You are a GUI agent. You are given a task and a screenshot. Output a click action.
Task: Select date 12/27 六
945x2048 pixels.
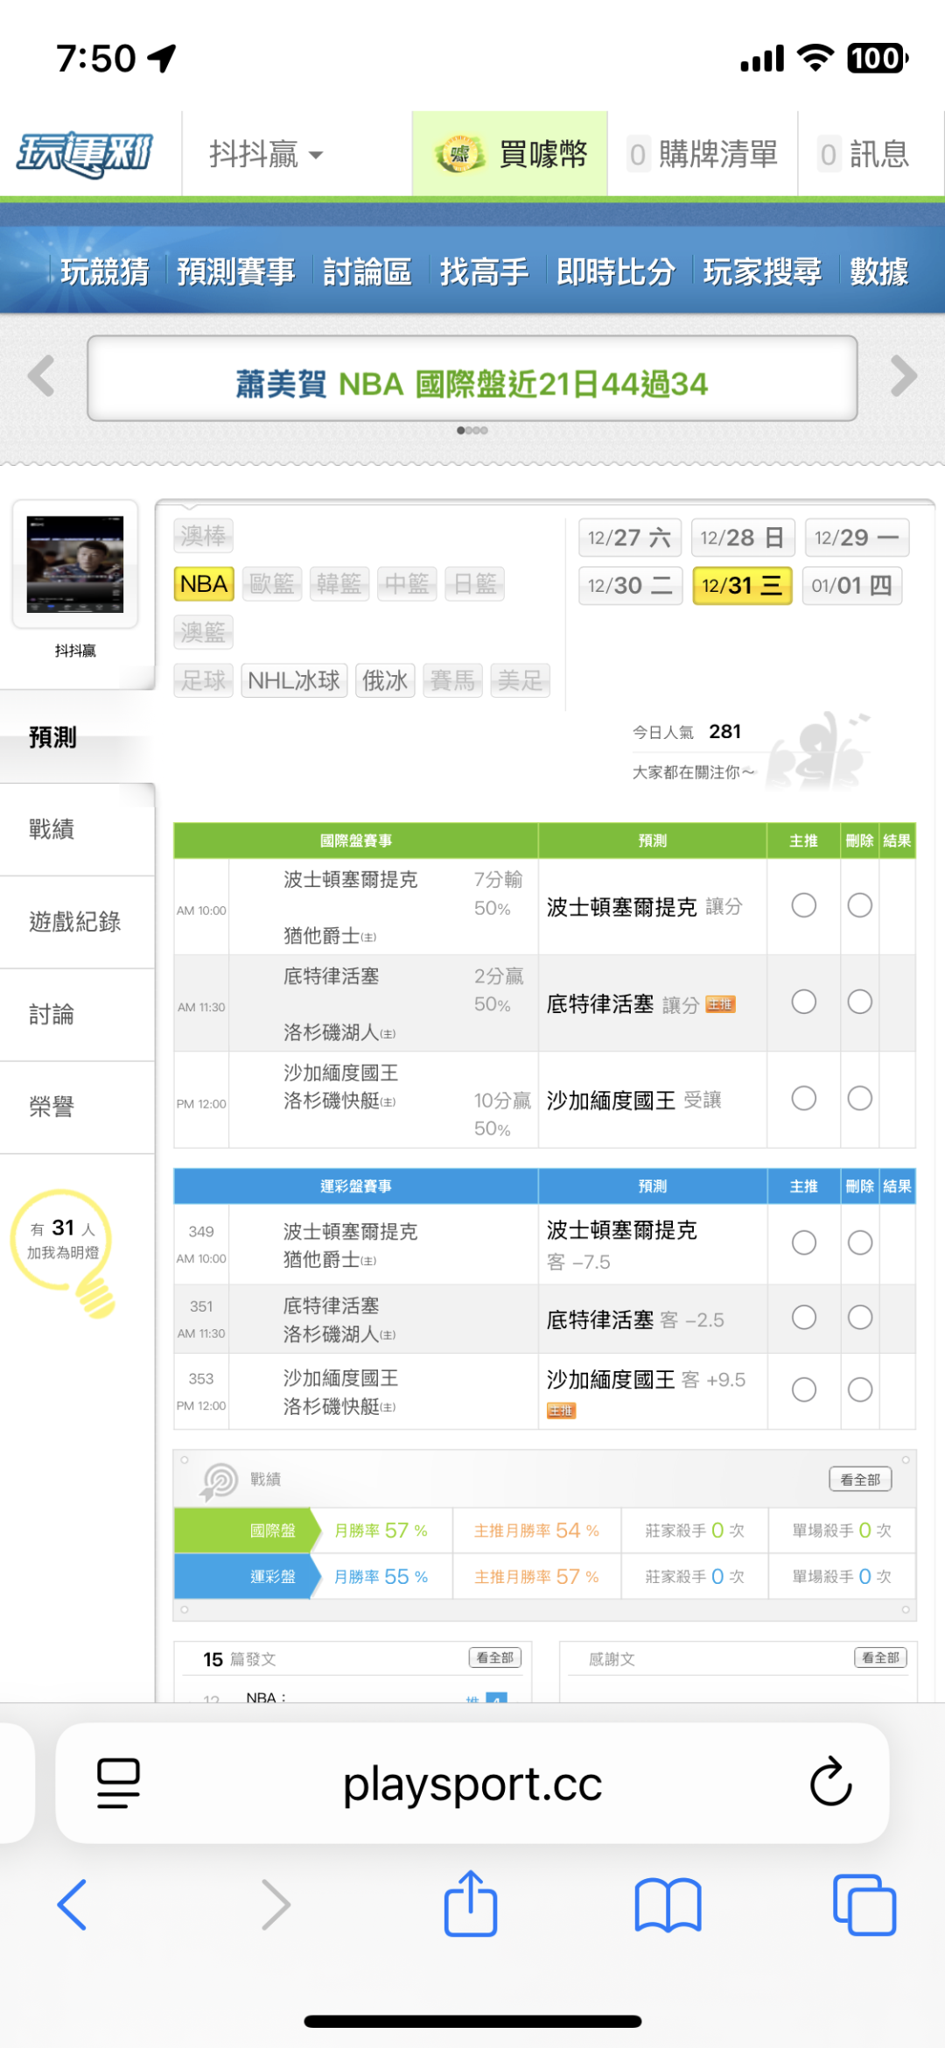click(630, 538)
